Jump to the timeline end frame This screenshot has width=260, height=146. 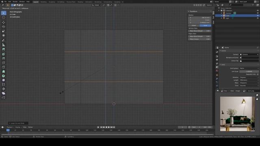pos(114,127)
